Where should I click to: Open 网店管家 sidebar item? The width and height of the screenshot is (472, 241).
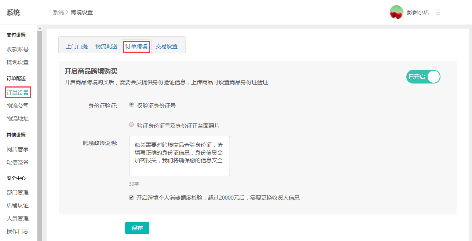[x=18, y=149]
